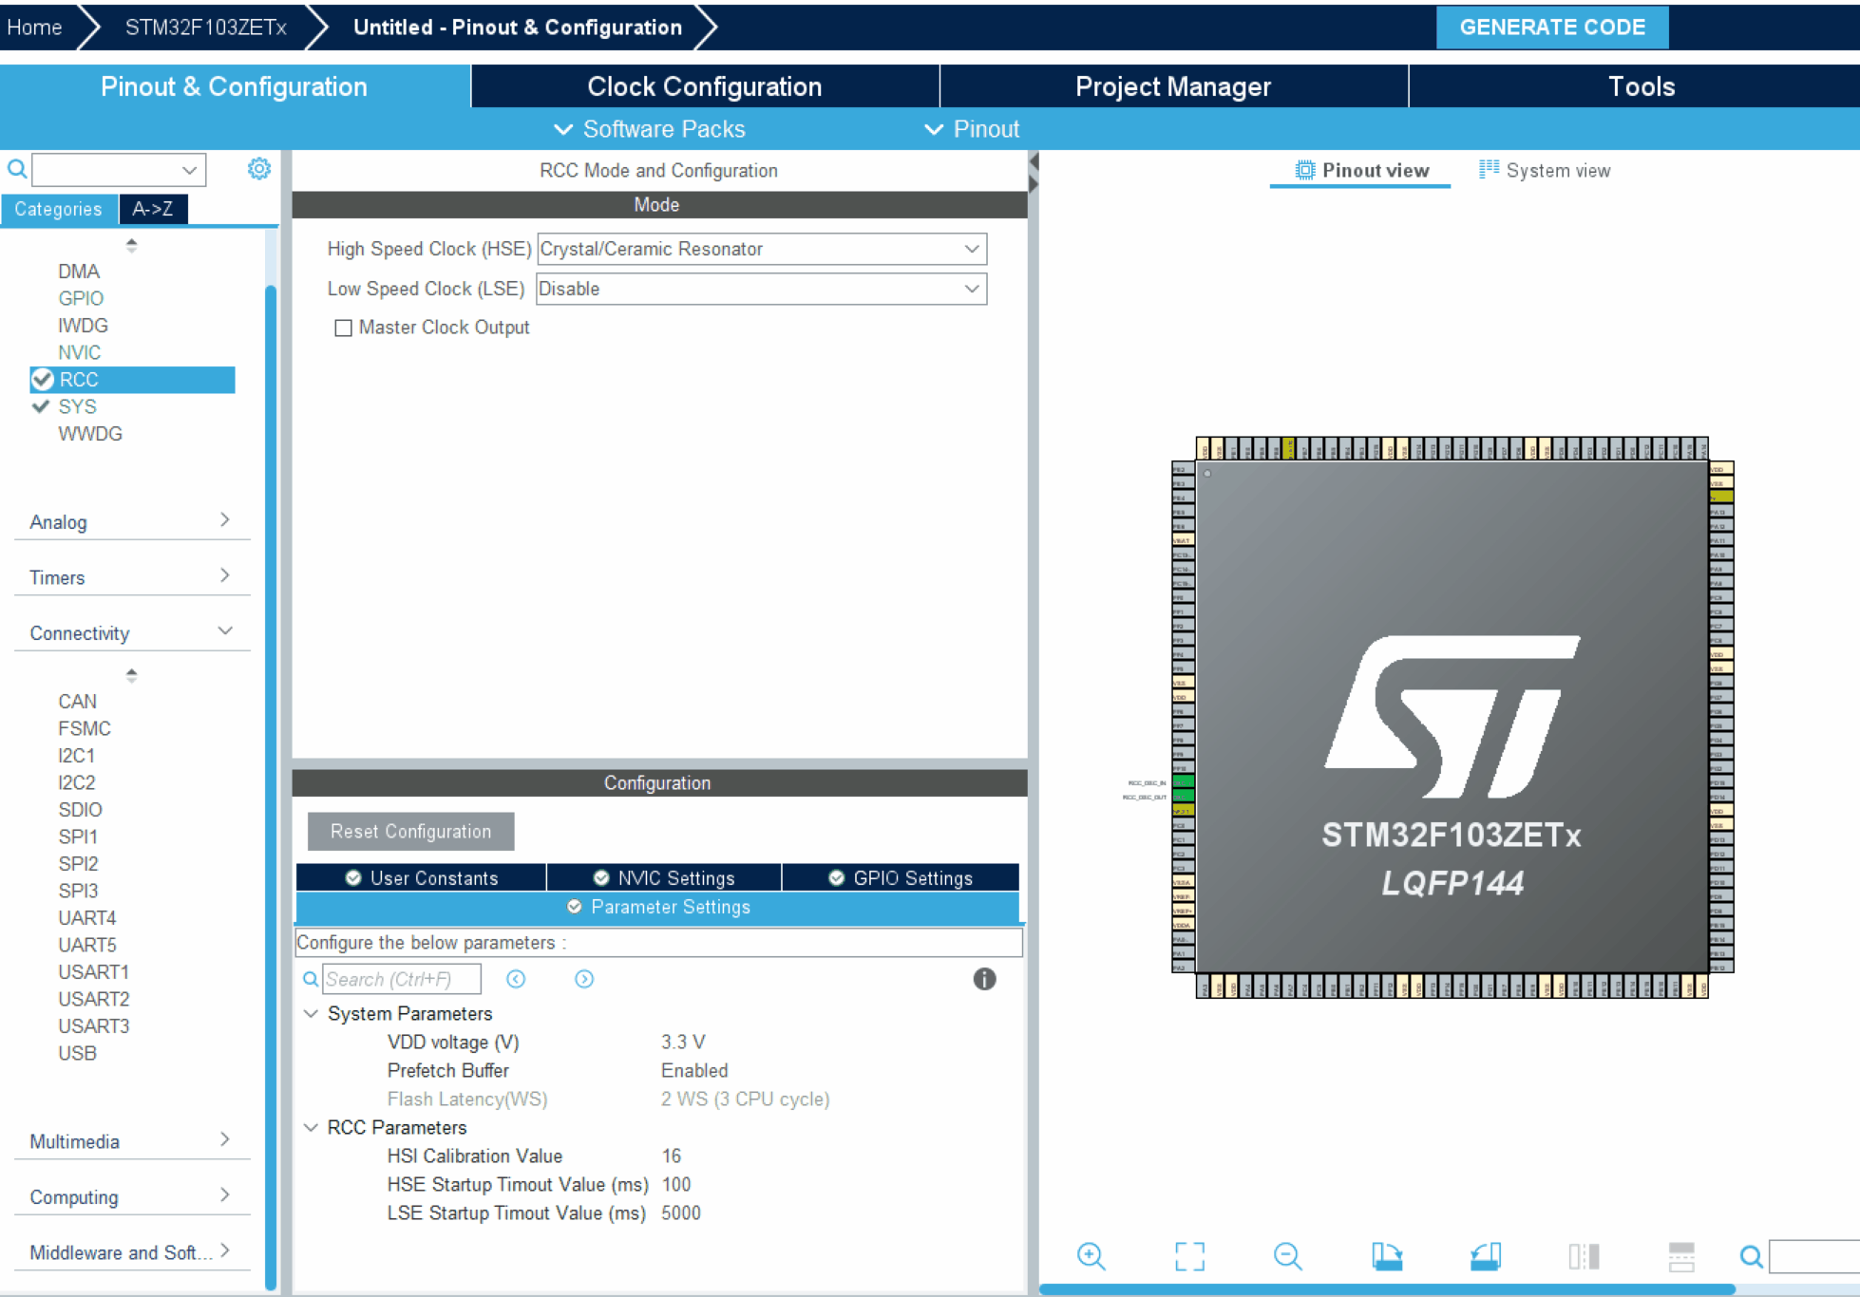Click the vertical split view icon

[x=1584, y=1256]
